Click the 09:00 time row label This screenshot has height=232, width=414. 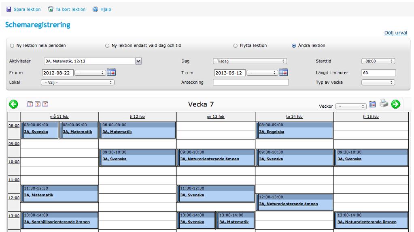click(14, 144)
